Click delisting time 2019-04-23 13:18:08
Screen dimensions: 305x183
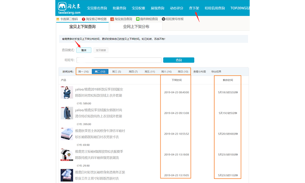(176, 155)
